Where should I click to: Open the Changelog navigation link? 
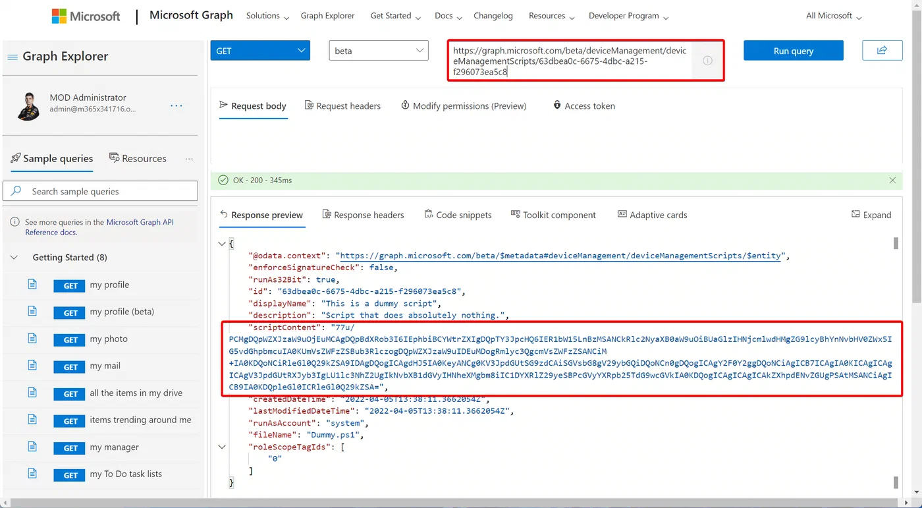click(493, 16)
